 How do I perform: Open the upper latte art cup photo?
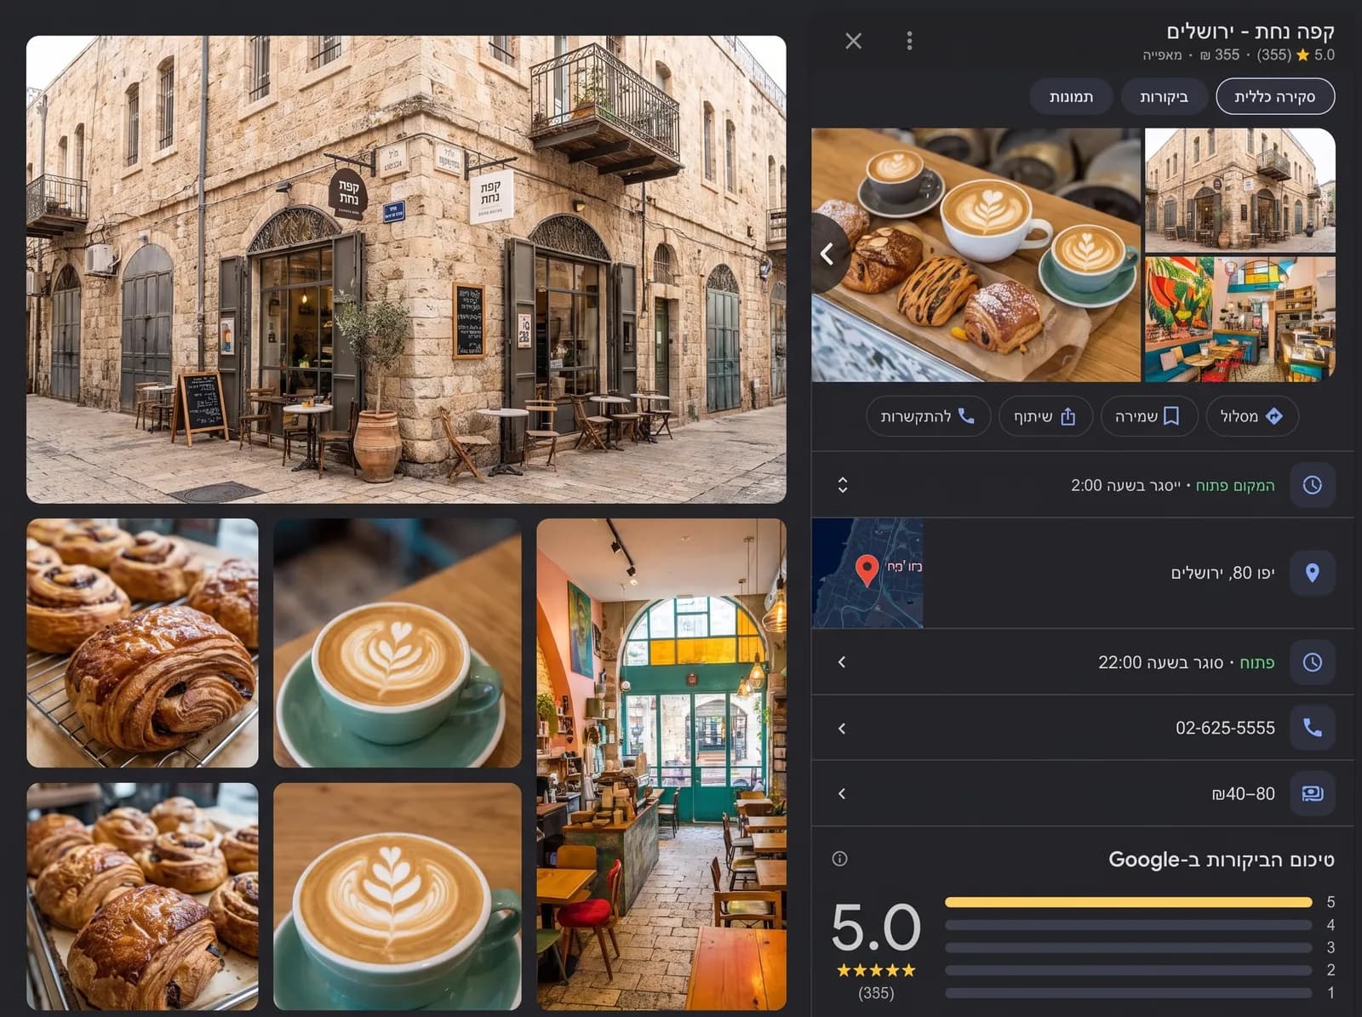pyautogui.click(x=397, y=643)
